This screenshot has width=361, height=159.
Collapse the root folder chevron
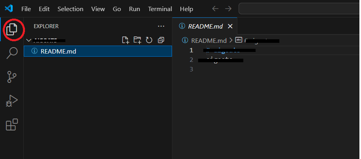point(29,40)
